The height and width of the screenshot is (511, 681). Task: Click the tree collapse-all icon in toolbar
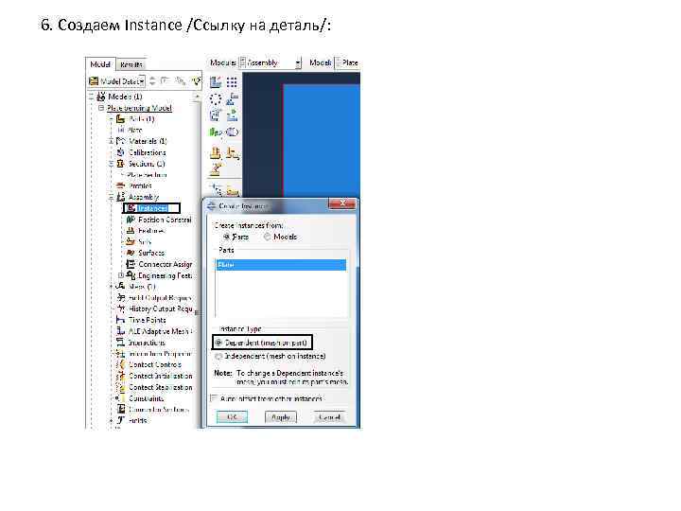(180, 80)
